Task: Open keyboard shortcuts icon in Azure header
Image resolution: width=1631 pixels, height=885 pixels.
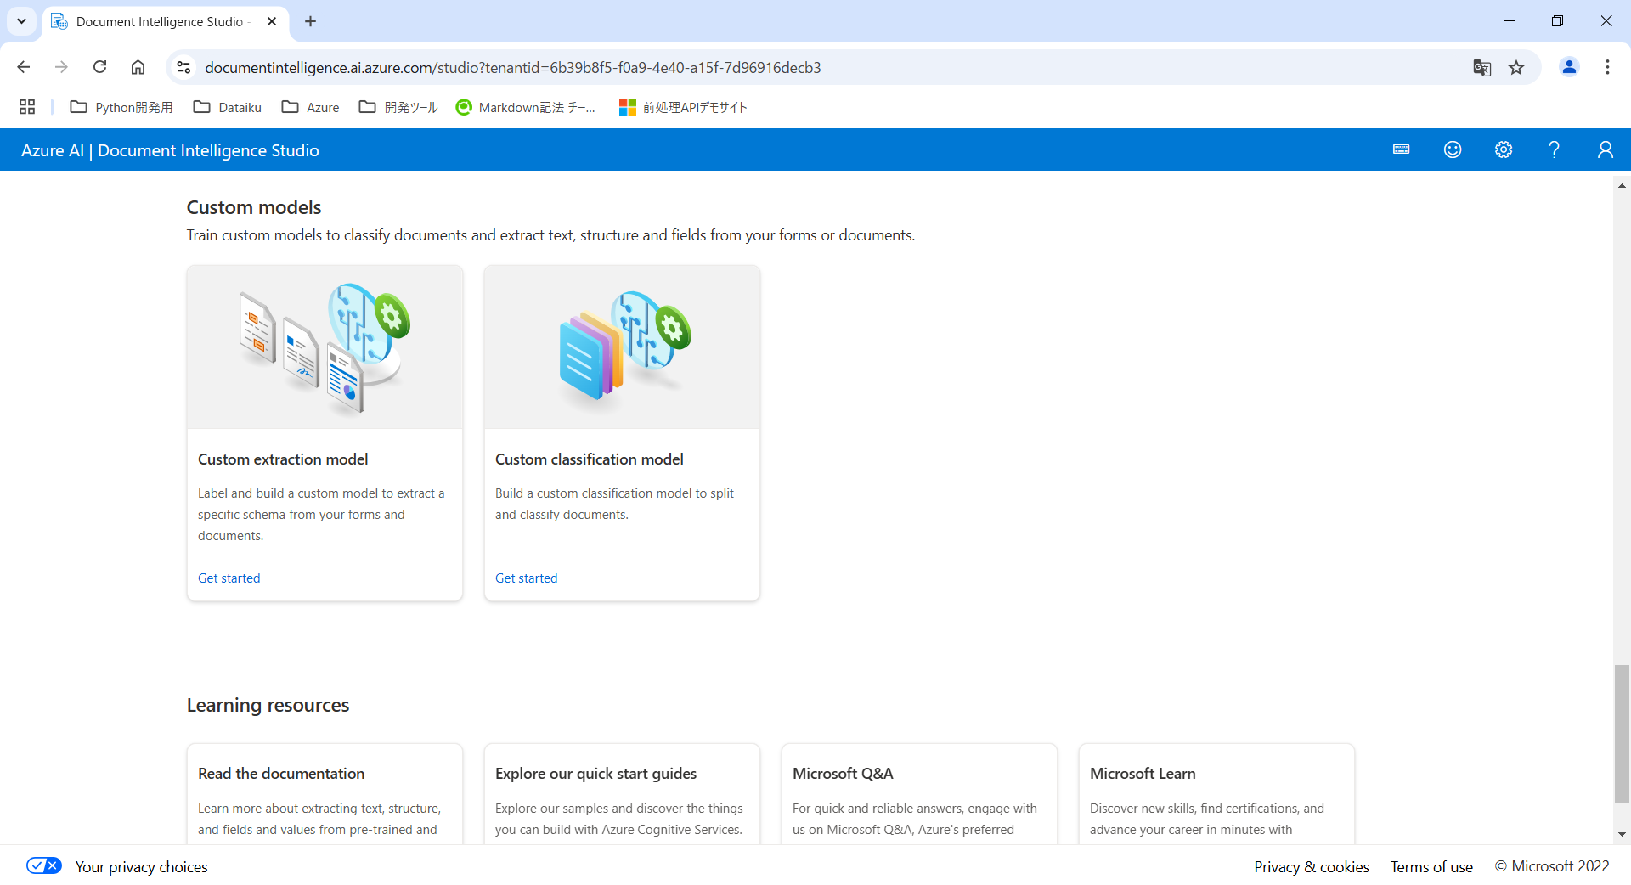Action: [1402, 149]
